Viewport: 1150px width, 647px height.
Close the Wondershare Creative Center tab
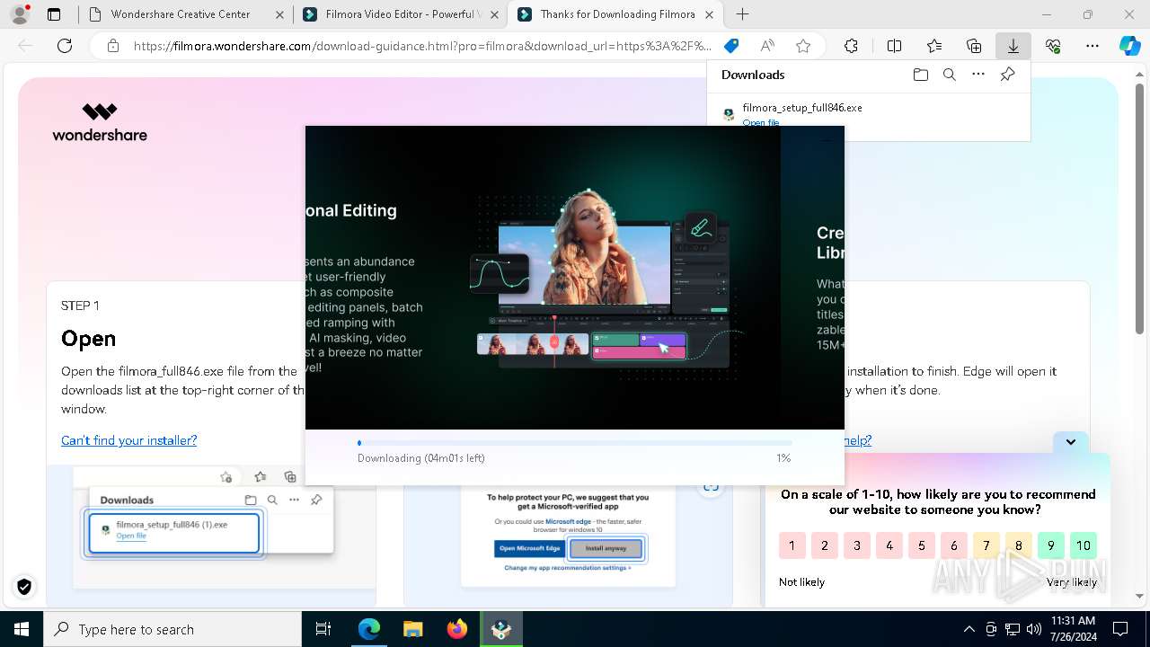279,14
